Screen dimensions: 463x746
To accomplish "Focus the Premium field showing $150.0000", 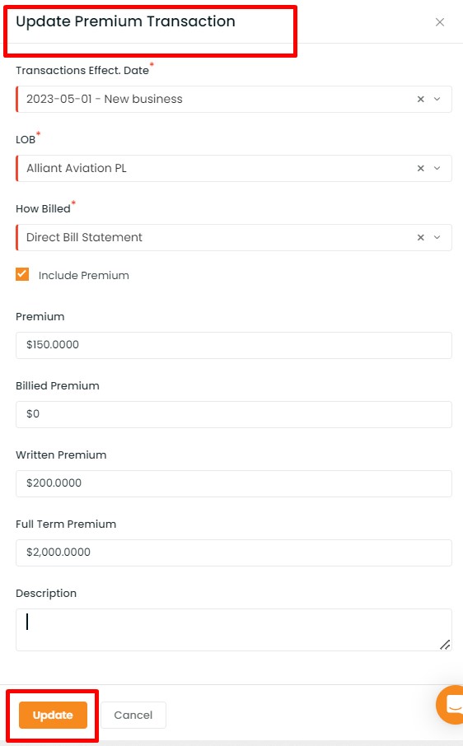I will (x=234, y=345).
